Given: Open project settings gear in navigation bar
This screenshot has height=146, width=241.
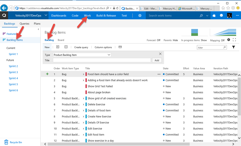Looking at the screenshot, I should pyautogui.click(x=140, y=16).
